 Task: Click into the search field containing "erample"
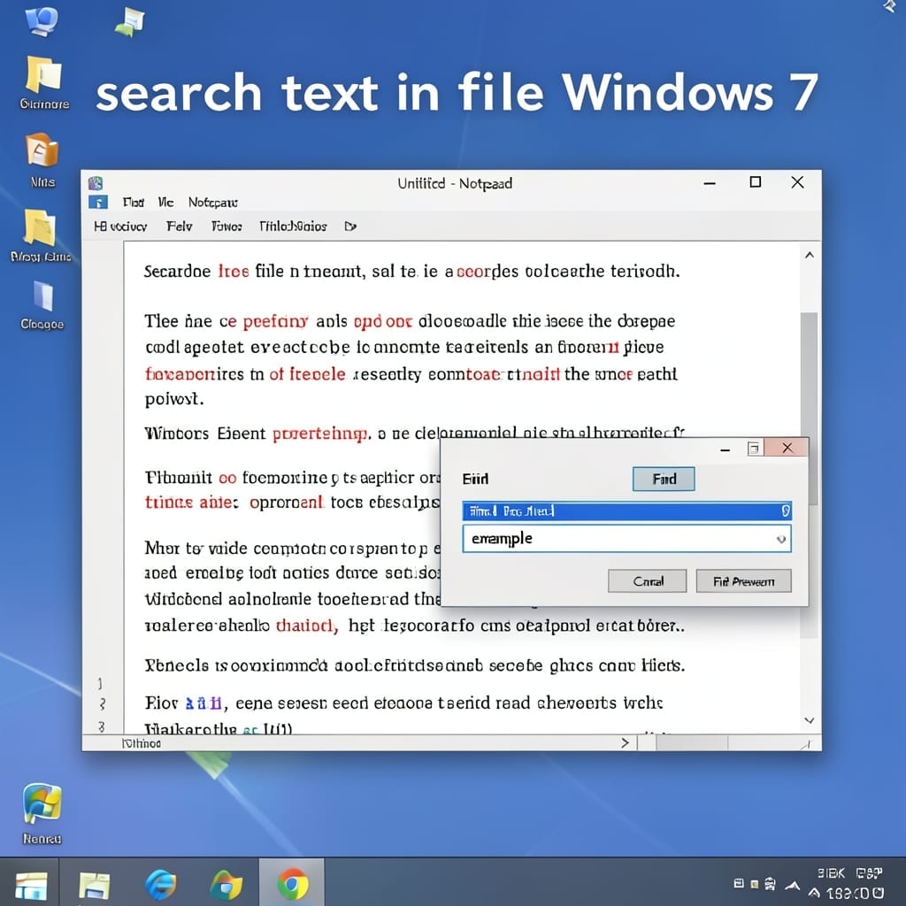(627, 539)
